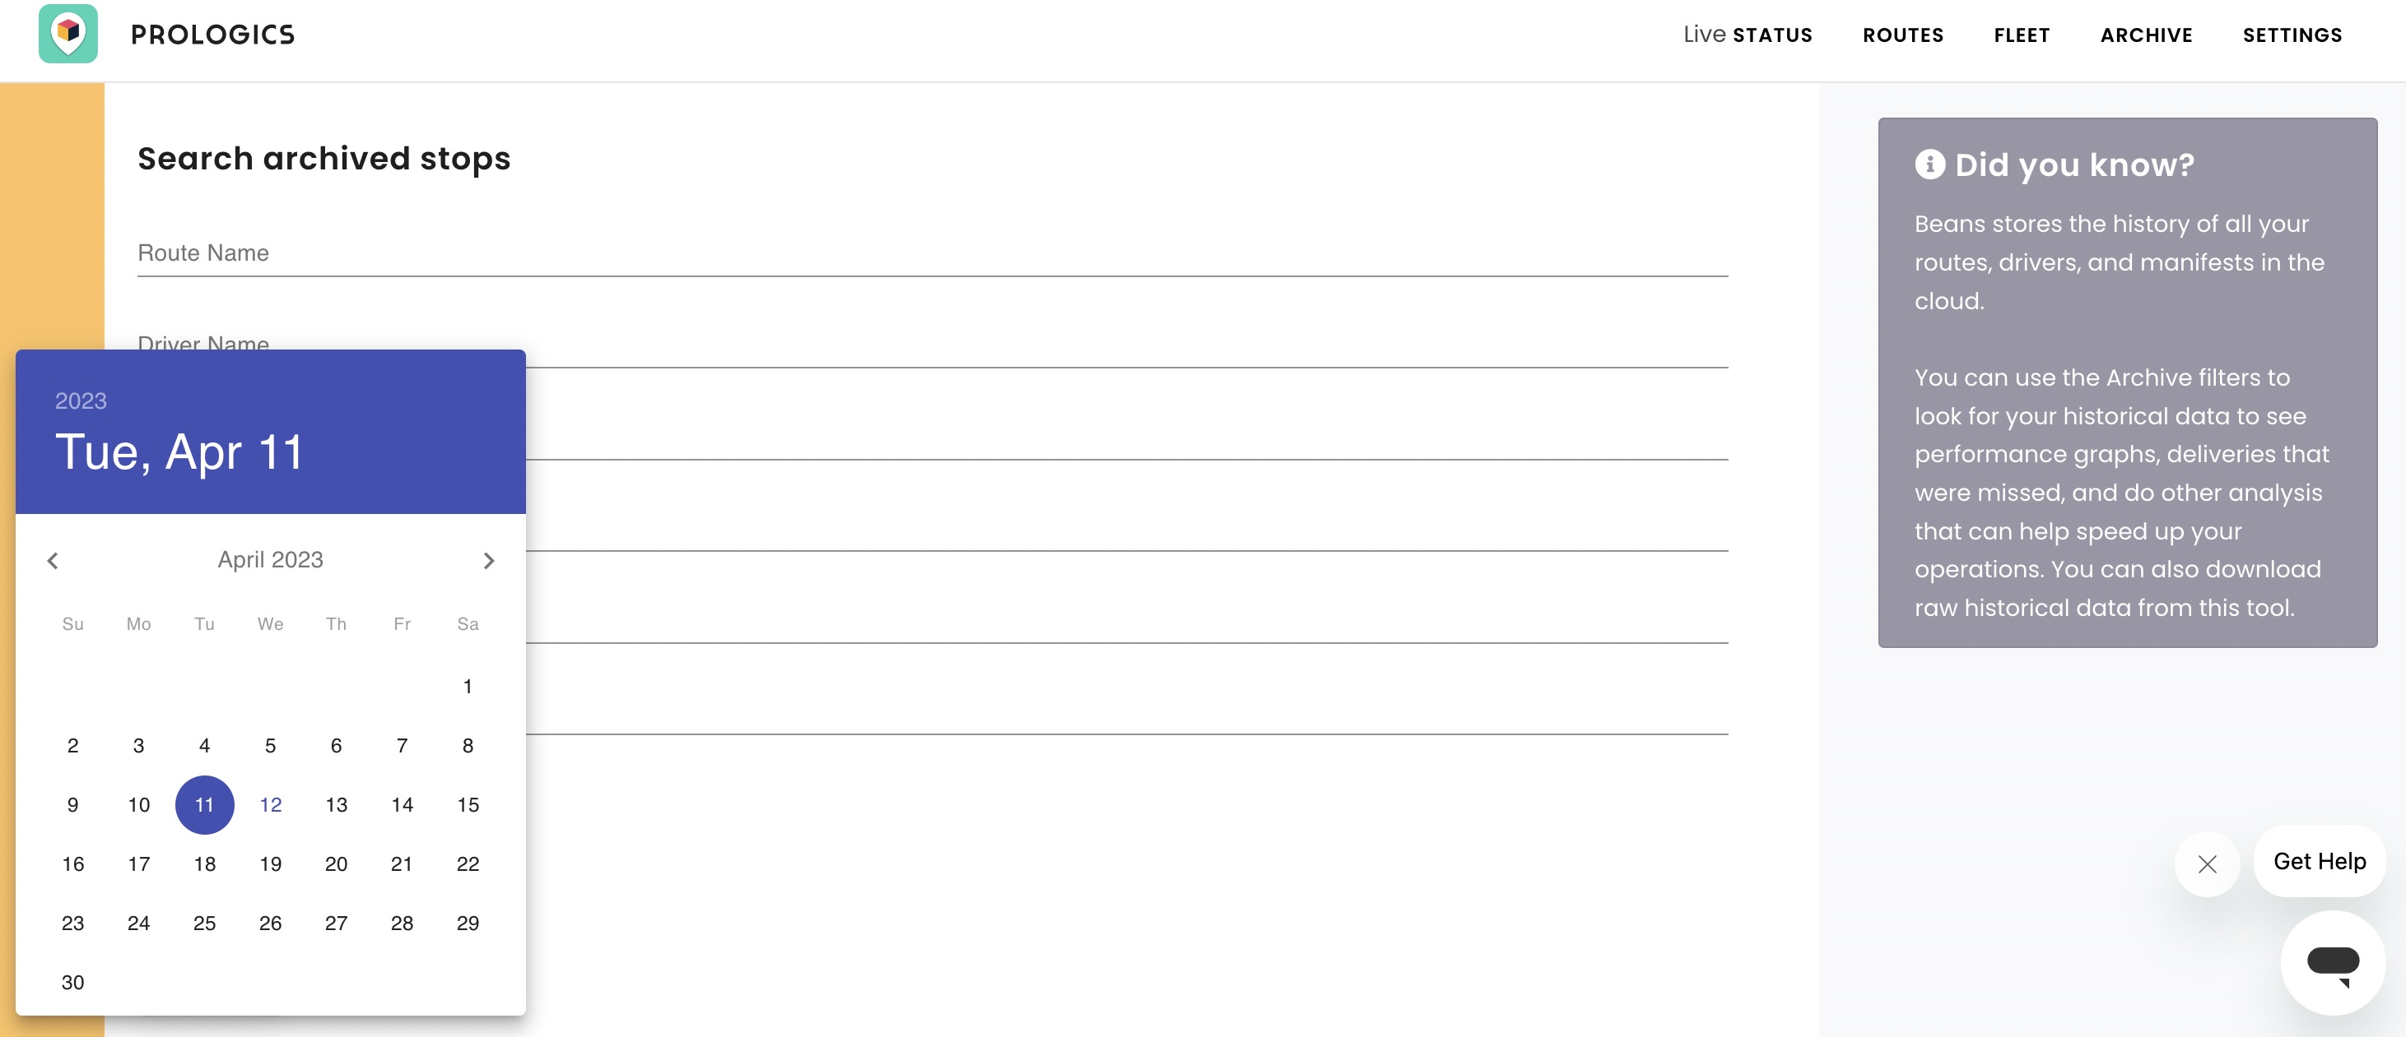Focus the Route Name field
The width and height of the screenshot is (2406, 1037).
932,253
